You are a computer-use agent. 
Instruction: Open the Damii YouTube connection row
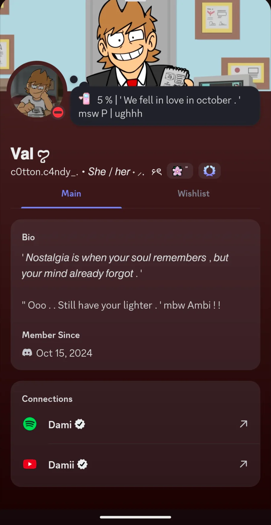(135, 464)
